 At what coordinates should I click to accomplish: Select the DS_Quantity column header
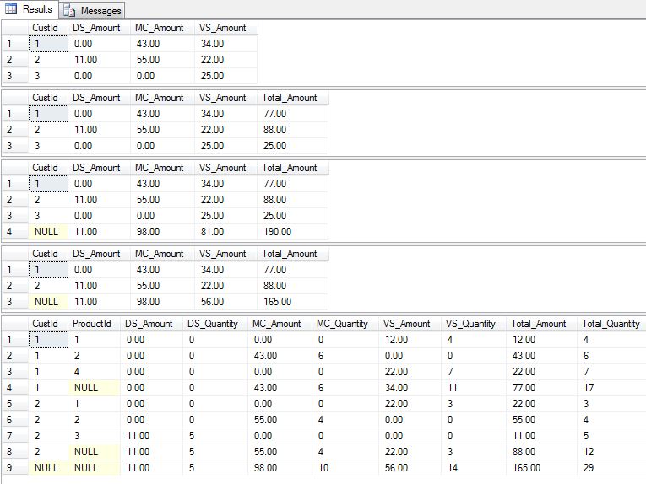215,324
